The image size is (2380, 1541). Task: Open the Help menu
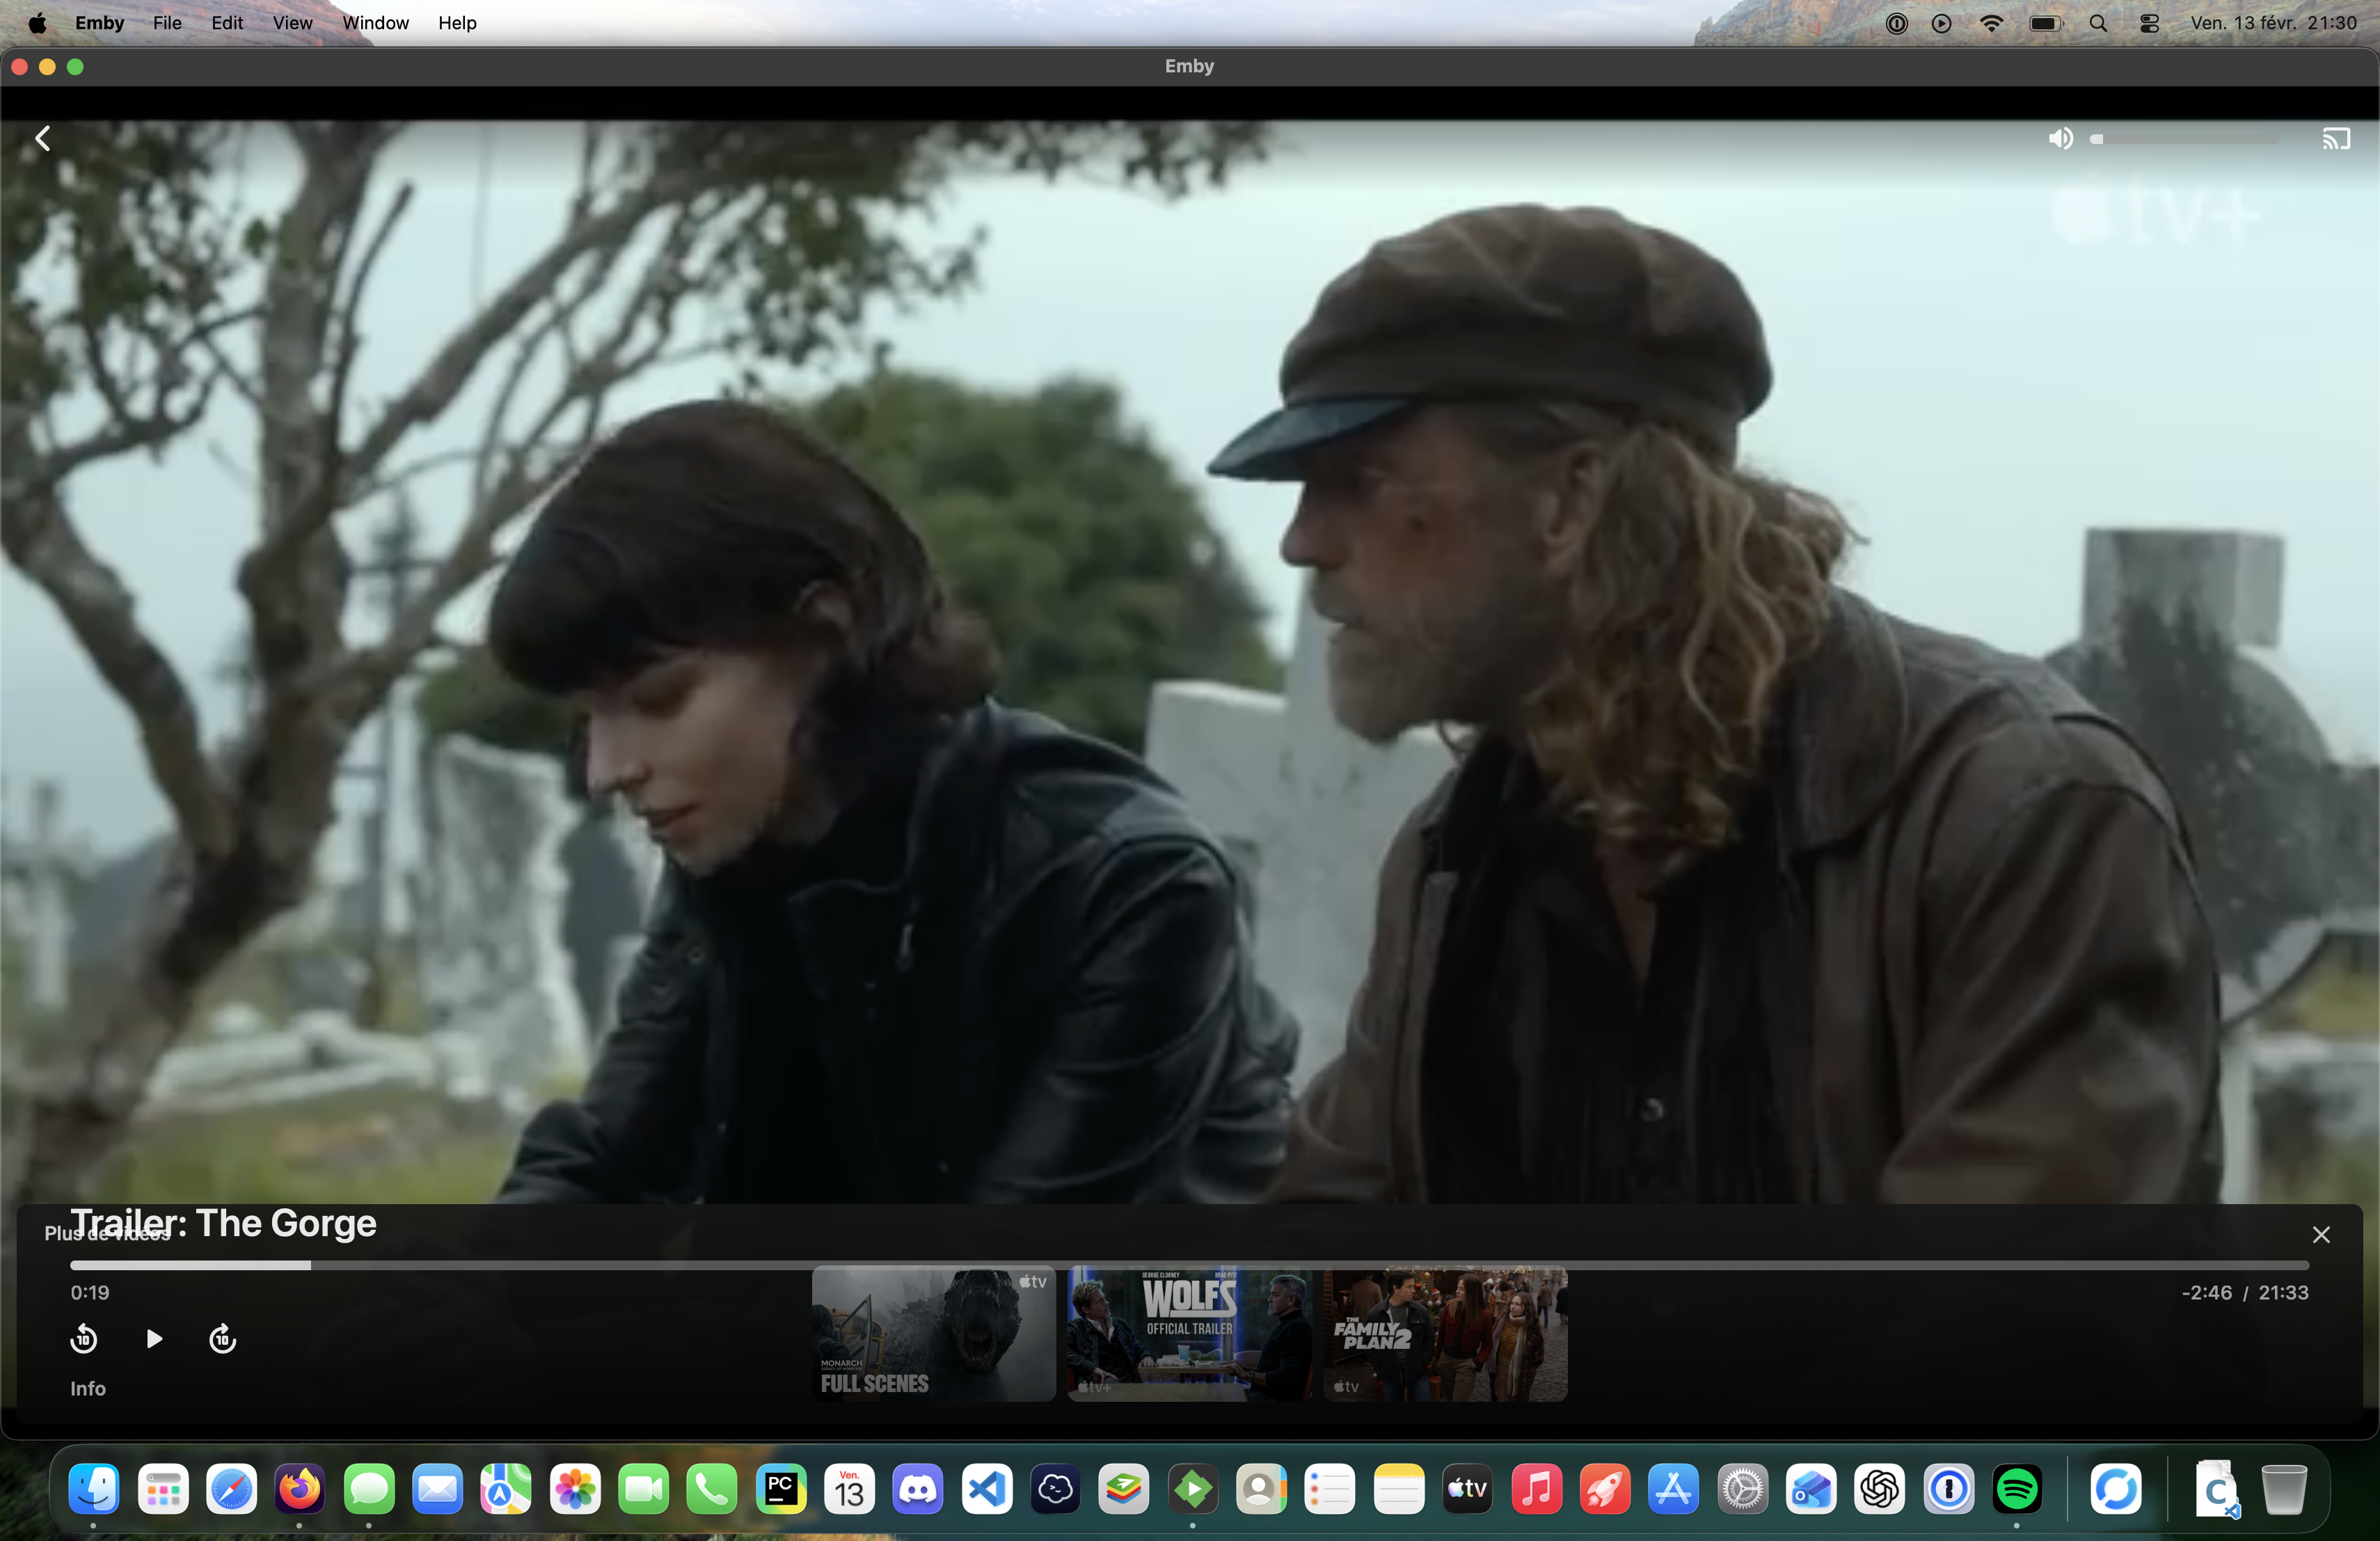[457, 22]
